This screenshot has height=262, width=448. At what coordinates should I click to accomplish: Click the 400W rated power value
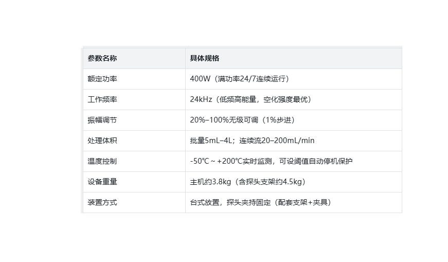(x=200, y=79)
